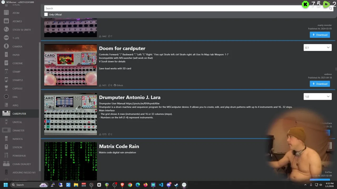
Task: Open the taskbar volume control
Action: tap(321, 185)
